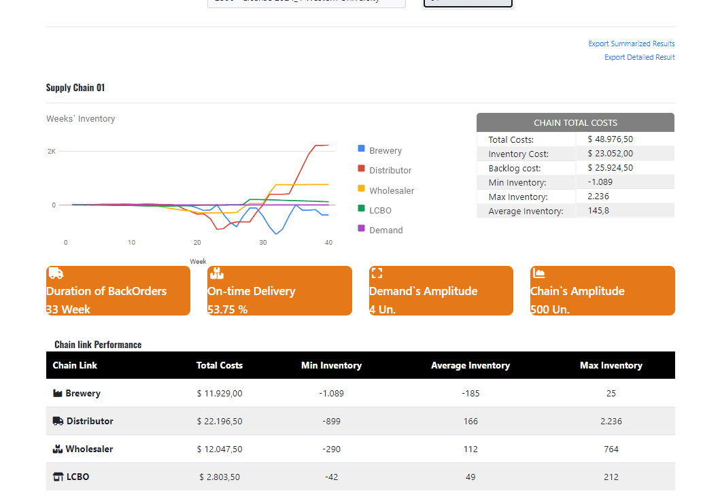The image size is (720, 495).
Task: Click the Export Summarized Results link
Action: [x=632, y=44]
